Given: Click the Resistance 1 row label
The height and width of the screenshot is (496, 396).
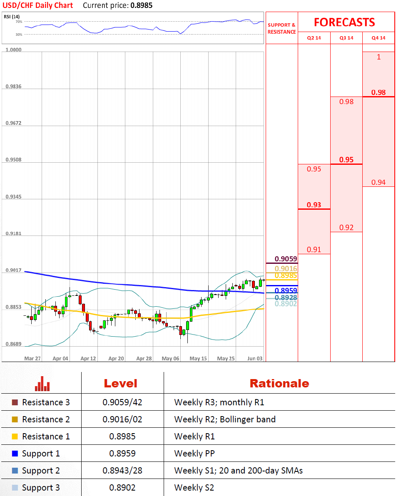Looking at the screenshot, I should click(46, 436).
